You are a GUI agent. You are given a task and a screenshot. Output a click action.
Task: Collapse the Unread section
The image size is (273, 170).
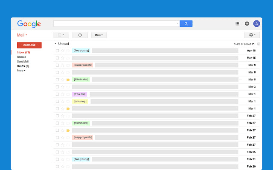click(x=55, y=44)
